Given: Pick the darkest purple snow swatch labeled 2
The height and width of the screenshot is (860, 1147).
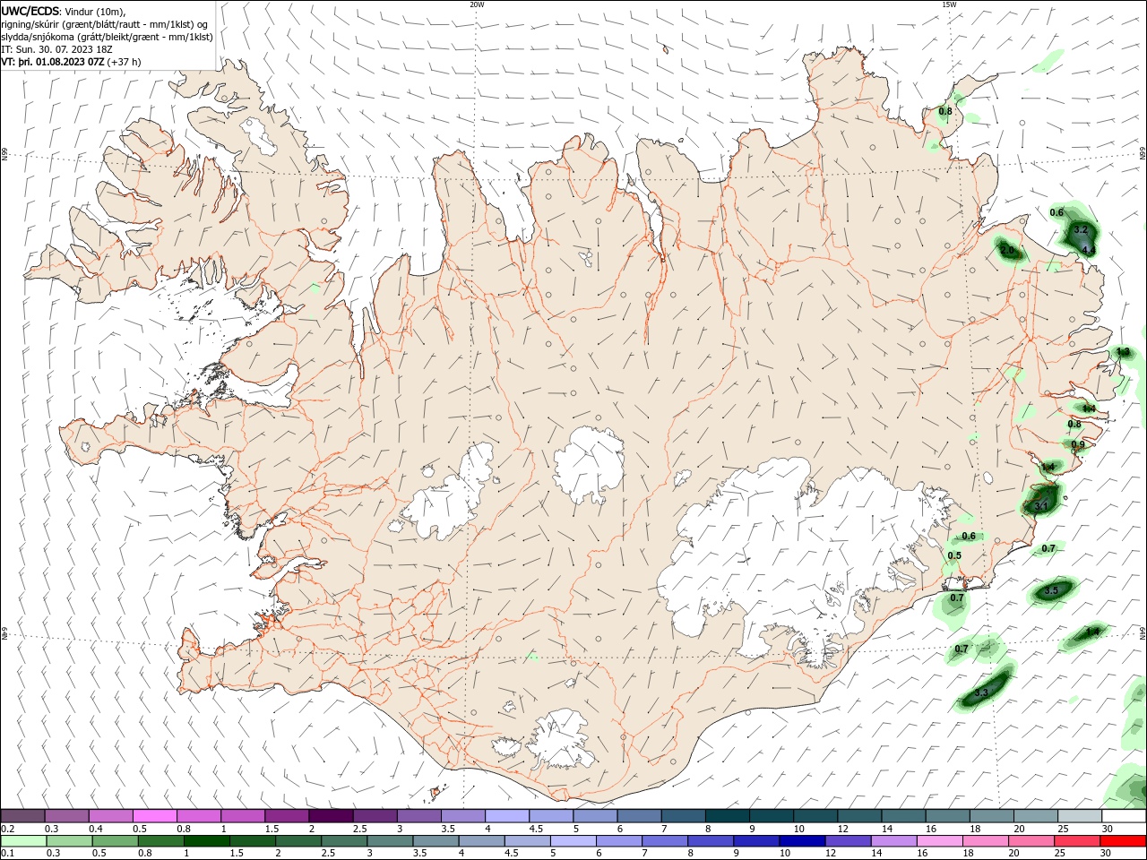Looking at the screenshot, I should (x=331, y=816).
